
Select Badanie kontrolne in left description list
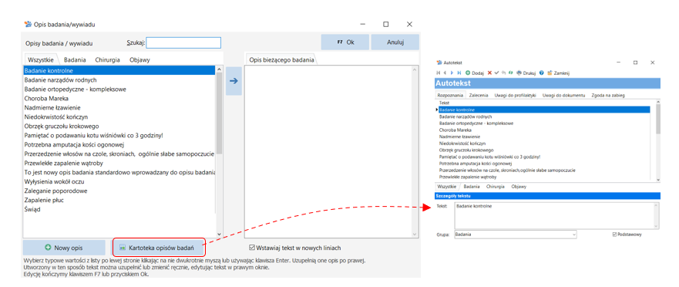coord(119,71)
